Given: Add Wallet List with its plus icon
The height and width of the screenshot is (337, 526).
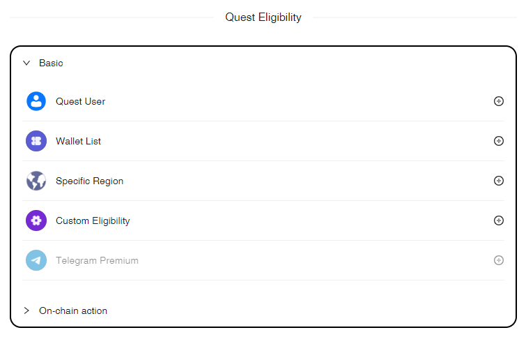Looking at the screenshot, I should [498, 141].
